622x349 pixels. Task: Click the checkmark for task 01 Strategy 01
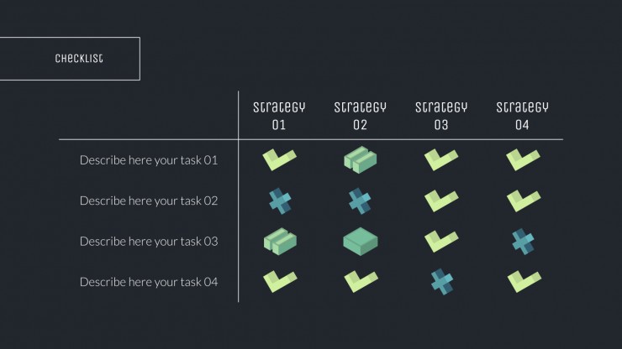(279, 159)
